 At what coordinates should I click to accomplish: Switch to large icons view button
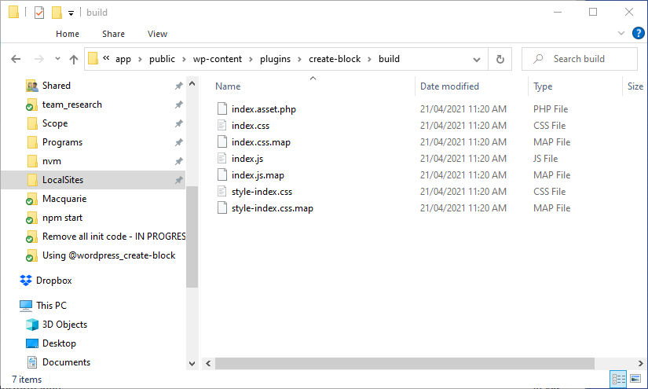[x=635, y=380]
